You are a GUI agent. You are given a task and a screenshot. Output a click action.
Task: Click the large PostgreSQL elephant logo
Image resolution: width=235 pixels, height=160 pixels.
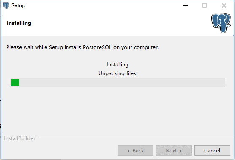(x=221, y=23)
